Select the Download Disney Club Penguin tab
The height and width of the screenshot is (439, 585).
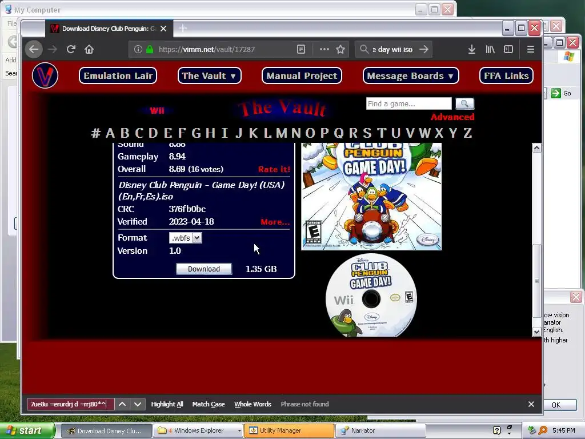pyautogui.click(x=109, y=29)
